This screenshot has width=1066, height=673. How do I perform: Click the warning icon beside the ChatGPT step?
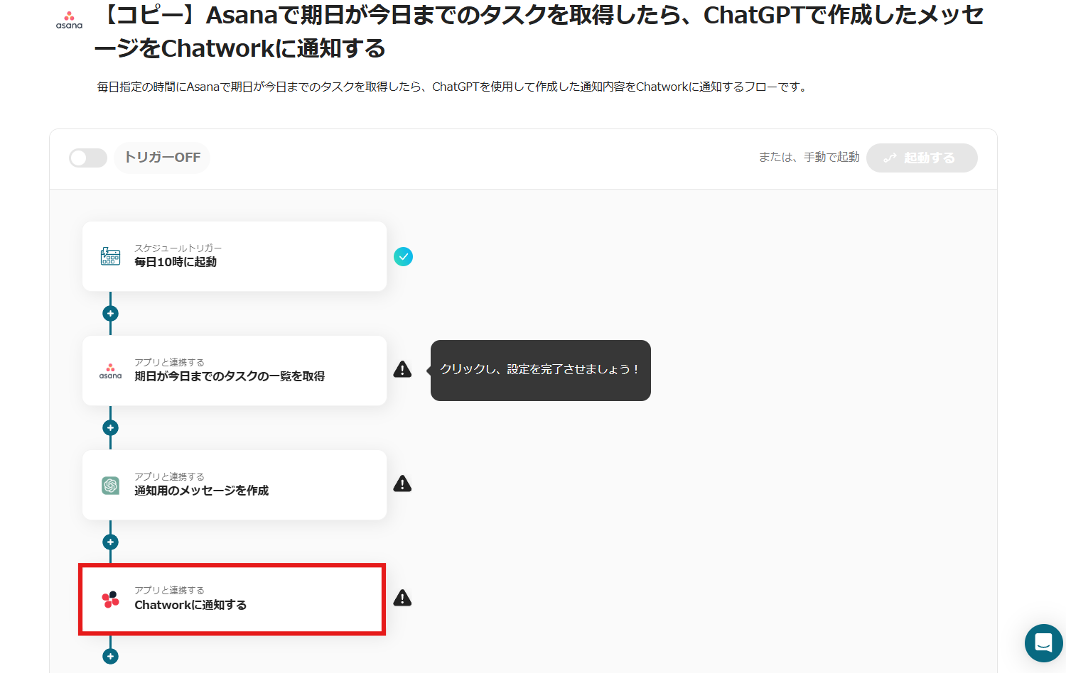pos(403,483)
